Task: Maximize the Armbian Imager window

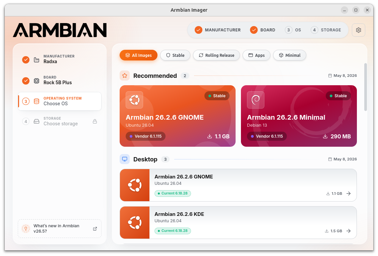Action: [x=356, y=10]
